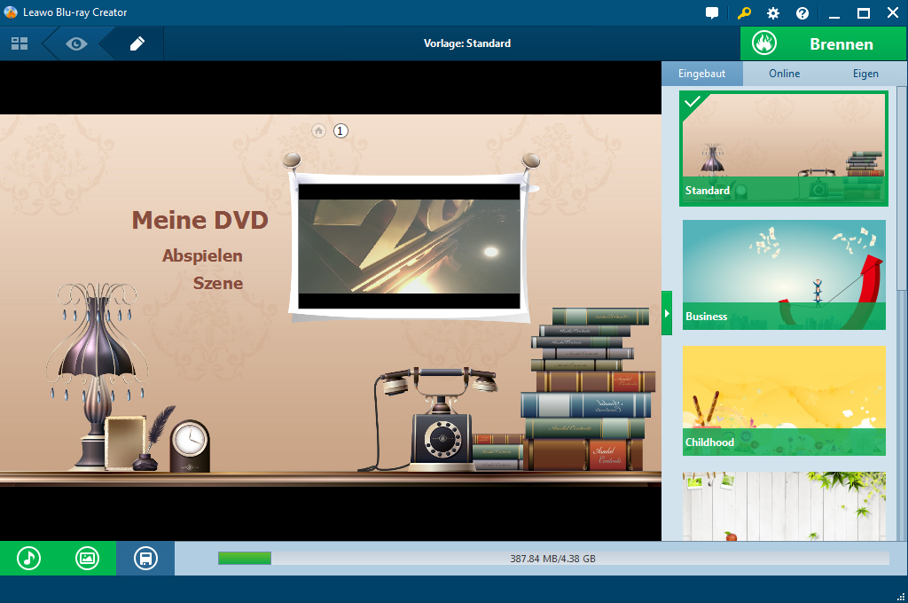Click the save template disk icon

145,558
